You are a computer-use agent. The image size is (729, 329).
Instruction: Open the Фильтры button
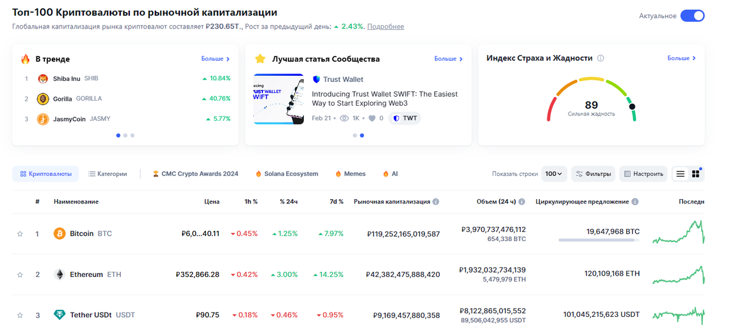pos(593,174)
